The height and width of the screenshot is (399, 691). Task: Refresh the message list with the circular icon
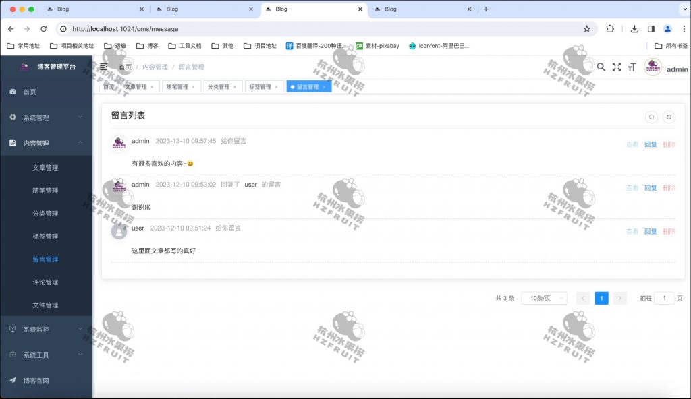(x=669, y=117)
